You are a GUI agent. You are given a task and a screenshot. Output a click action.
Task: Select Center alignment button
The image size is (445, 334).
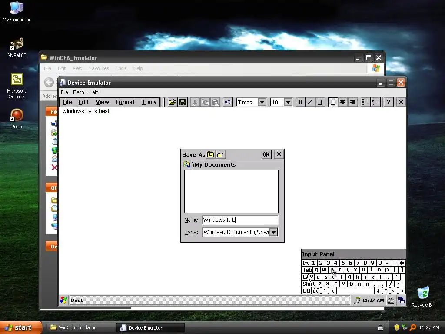coord(342,102)
